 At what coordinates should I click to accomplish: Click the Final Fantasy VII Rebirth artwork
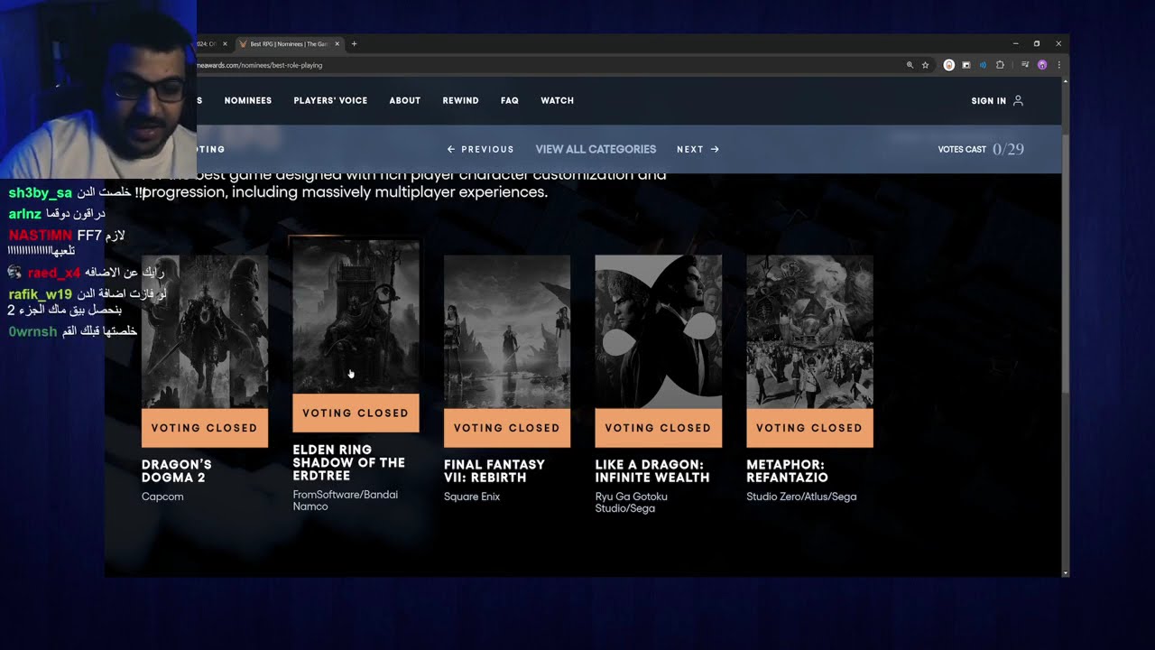(507, 331)
